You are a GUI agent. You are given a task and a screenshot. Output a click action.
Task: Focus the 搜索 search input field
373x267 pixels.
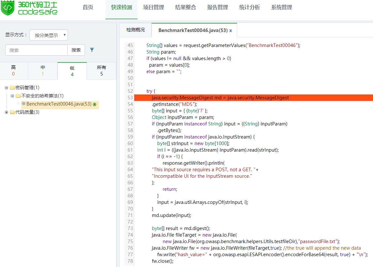coord(36,50)
